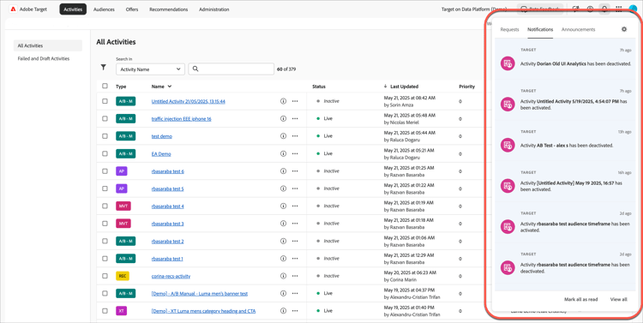The image size is (643, 323).
Task: Open the EA Demo activity link
Action: point(161,154)
